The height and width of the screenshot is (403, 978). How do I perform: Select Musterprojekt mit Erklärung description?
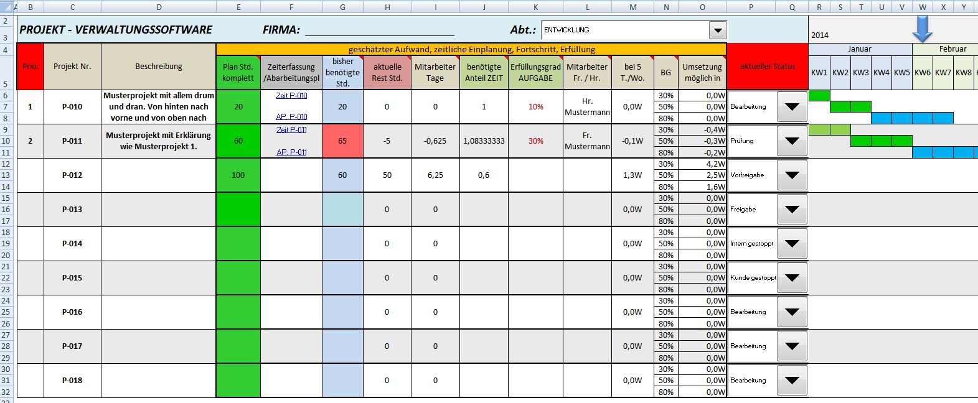159,141
